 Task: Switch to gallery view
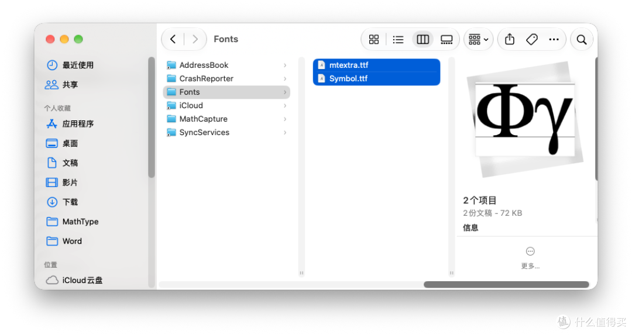tap(446, 39)
